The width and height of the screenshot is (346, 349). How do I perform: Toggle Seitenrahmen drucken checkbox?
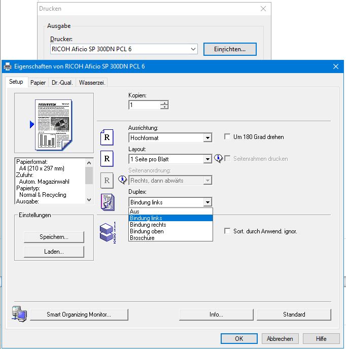(x=227, y=158)
